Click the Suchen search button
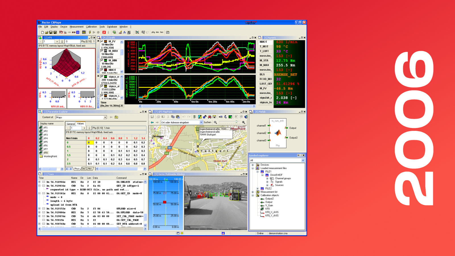Viewport: 455px width, 256px height. [208, 122]
